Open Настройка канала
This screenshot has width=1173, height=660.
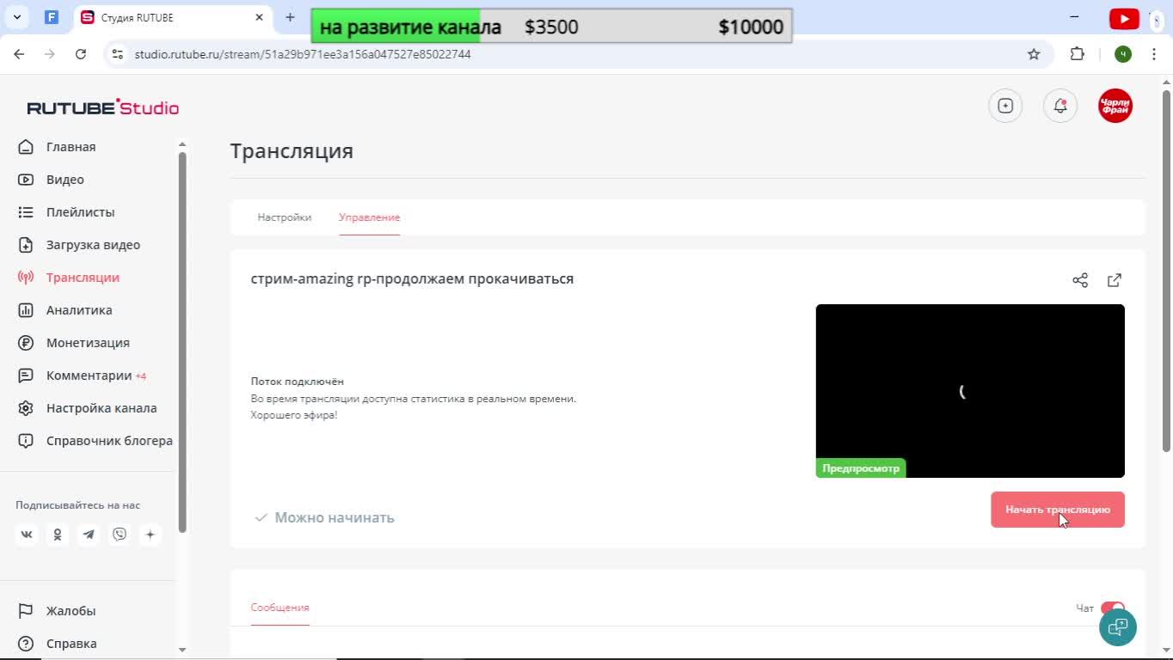pyautogui.click(x=101, y=408)
